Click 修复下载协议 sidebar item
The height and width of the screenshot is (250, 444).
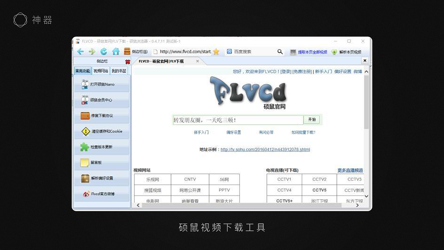point(102,116)
